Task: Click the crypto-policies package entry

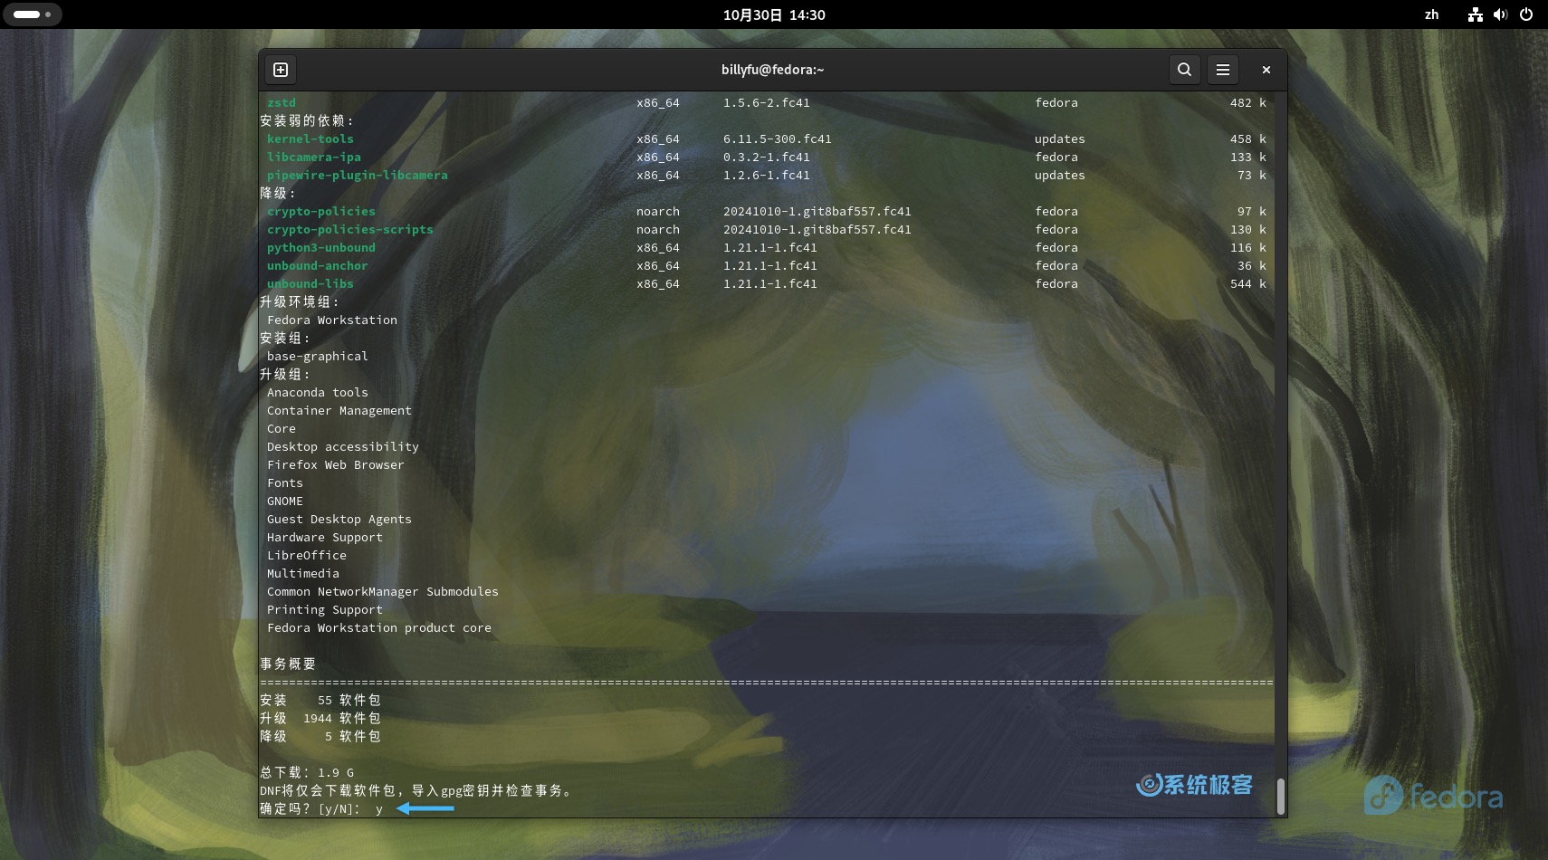Action: [x=321, y=211]
